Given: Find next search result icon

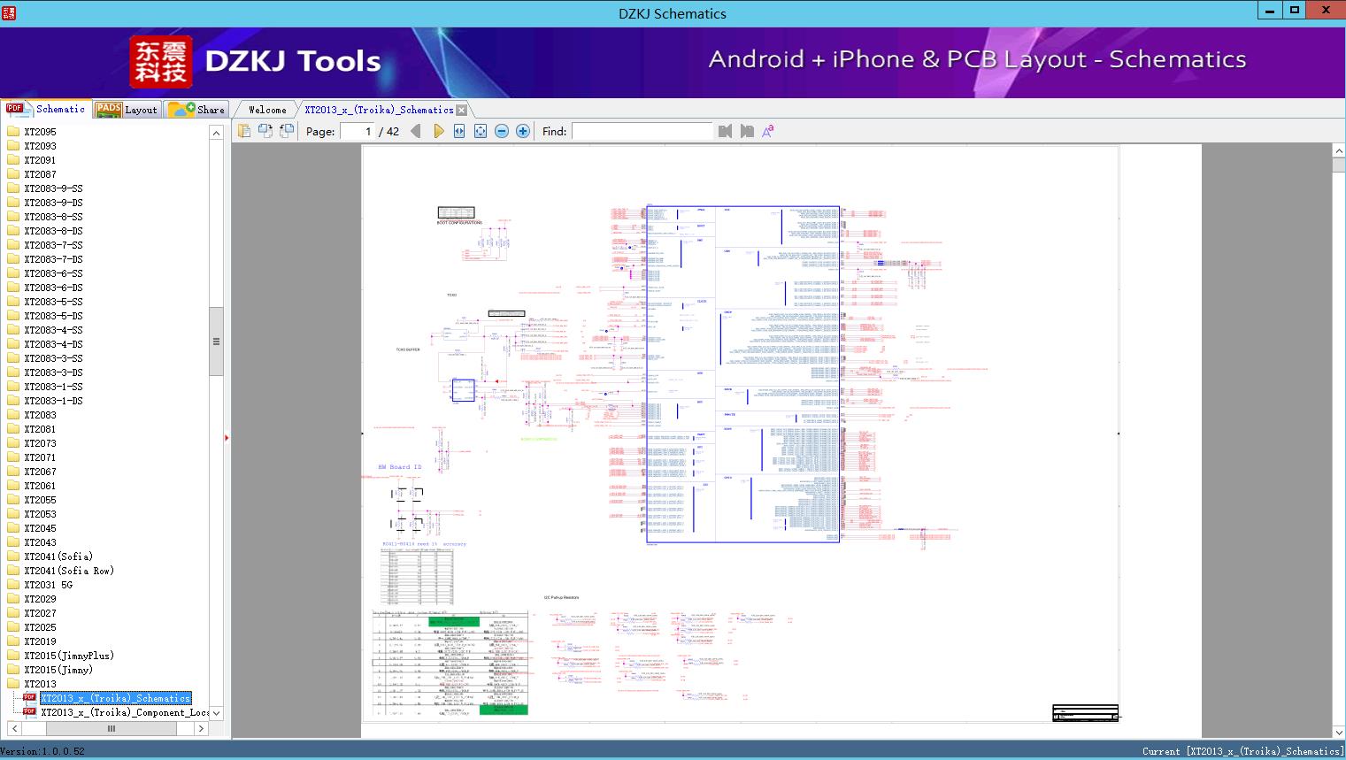Looking at the screenshot, I should coord(747,131).
